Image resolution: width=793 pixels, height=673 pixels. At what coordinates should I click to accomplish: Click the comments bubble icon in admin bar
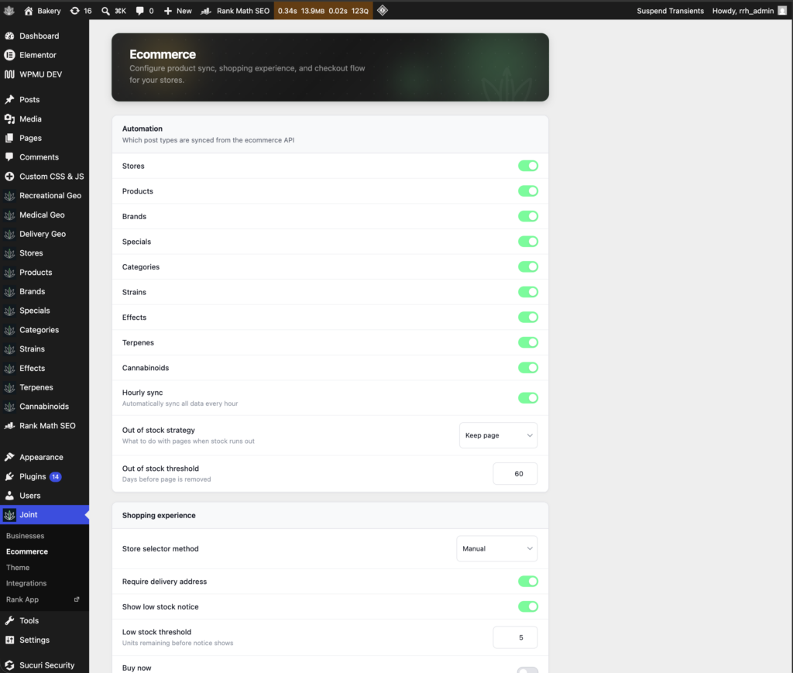pos(139,11)
